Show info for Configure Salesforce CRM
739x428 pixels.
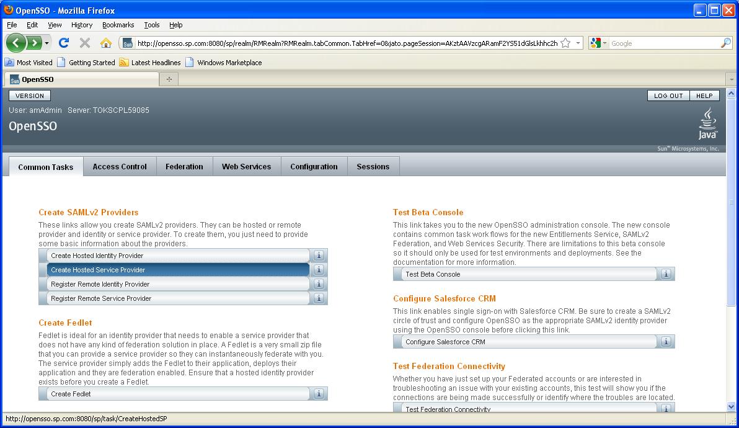666,341
